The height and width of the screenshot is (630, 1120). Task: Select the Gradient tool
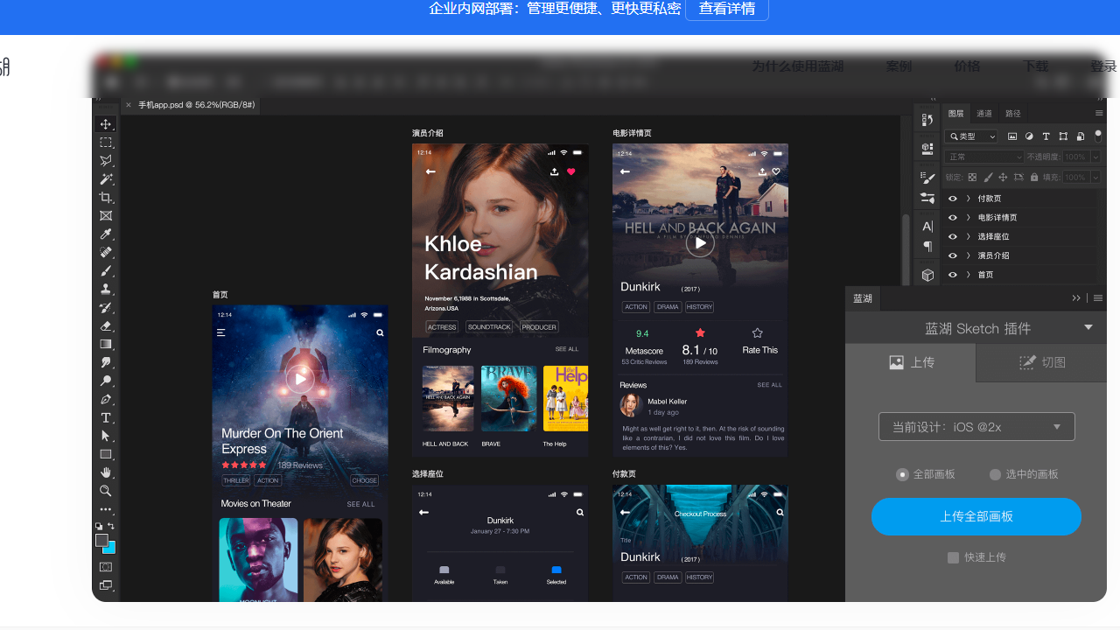[x=106, y=344]
